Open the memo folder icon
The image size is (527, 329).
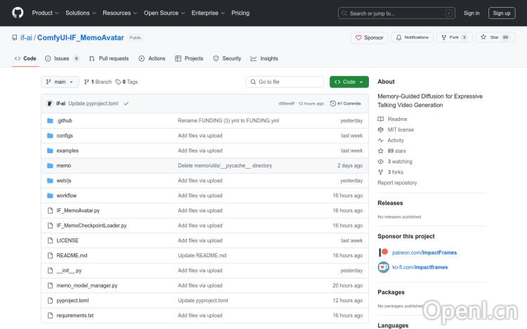50,165
